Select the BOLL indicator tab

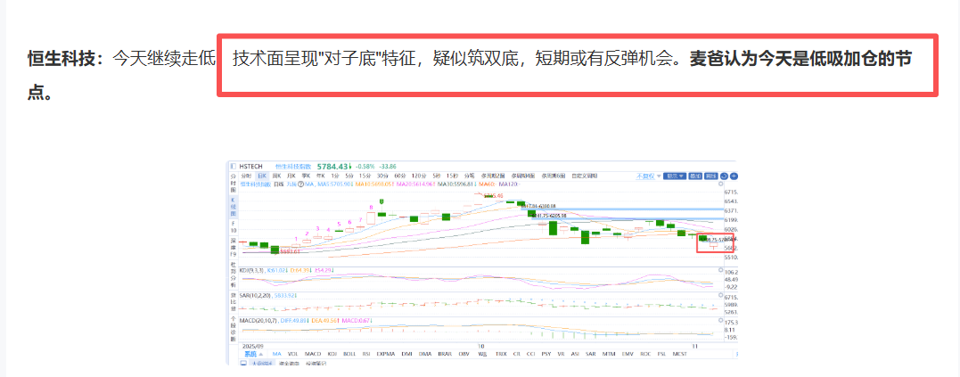[349, 355]
